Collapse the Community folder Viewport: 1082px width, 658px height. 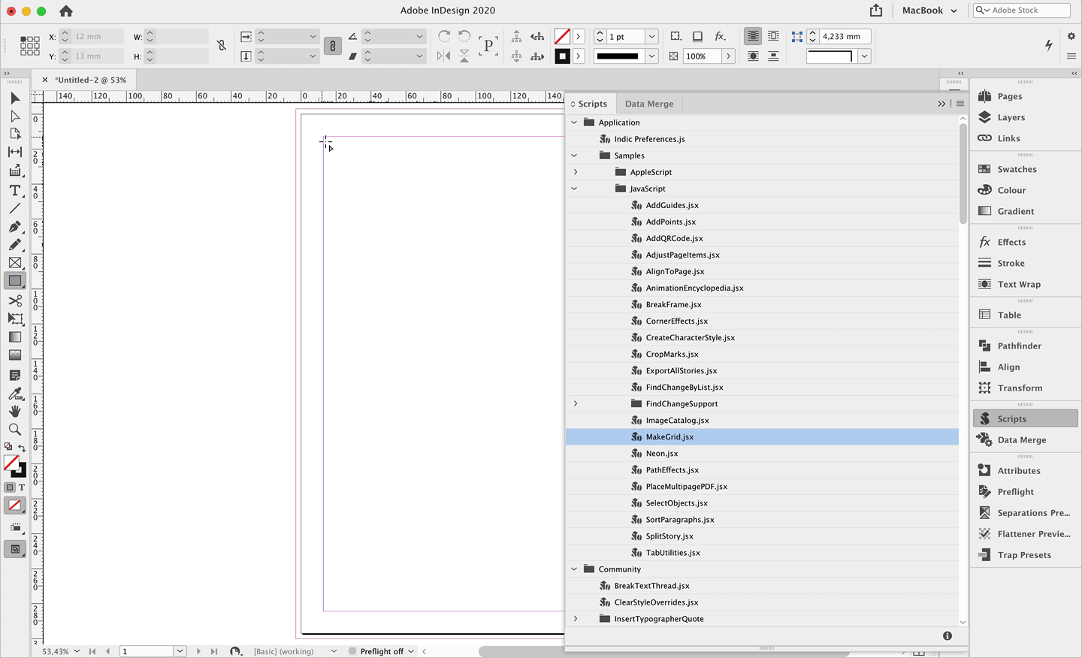(x=574, y=569)
